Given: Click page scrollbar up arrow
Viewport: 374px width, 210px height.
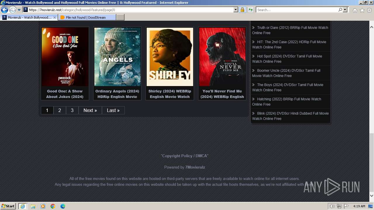Looking at the screenshot, I should click(x=371, y=27).
